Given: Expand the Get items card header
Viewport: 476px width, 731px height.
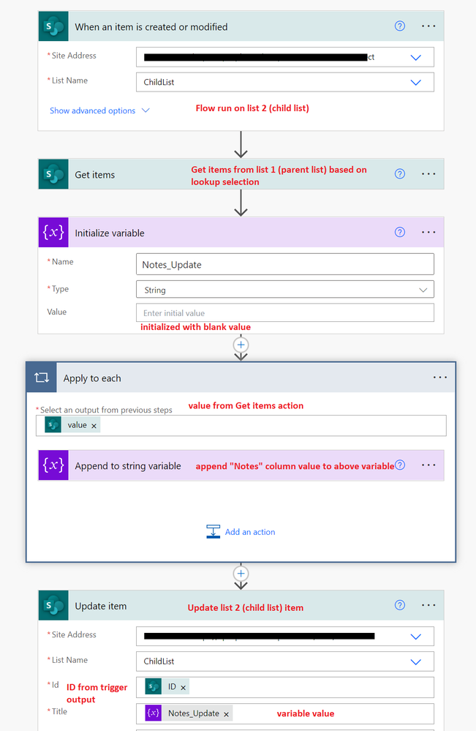Looking at the screenshot, I should [241, 174].
